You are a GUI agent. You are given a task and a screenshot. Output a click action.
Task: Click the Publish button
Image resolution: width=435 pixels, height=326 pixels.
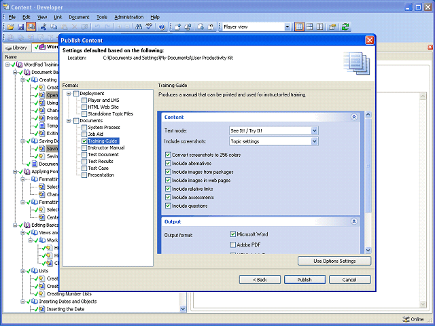click(304, 280)
